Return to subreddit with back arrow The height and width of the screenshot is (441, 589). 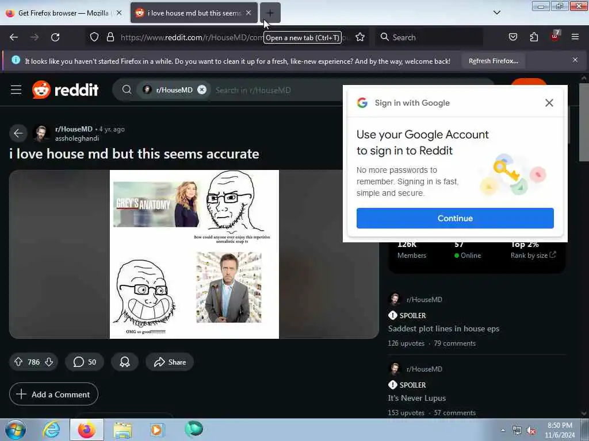18,133
